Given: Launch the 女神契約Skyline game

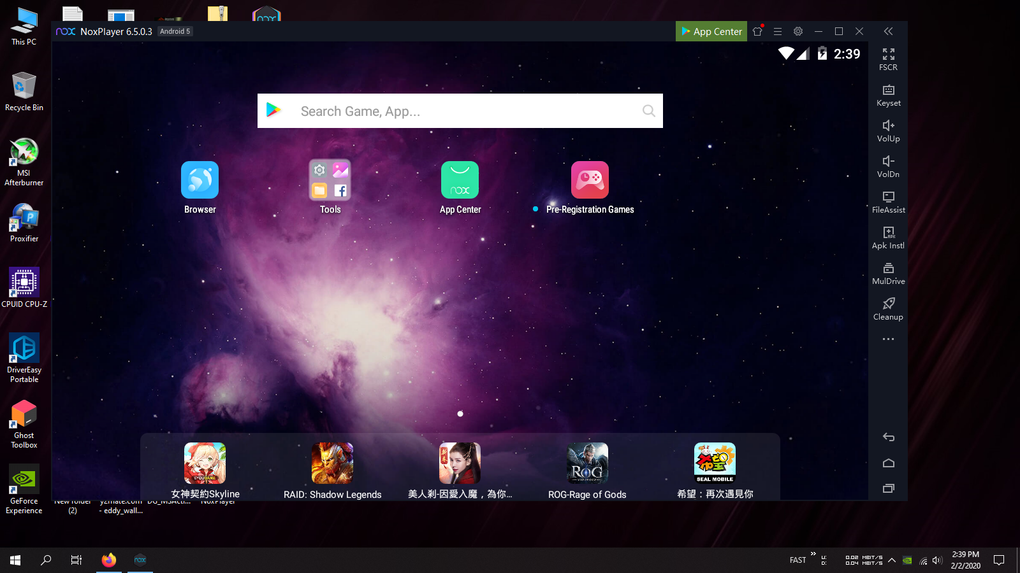Looking at the screenshot, I should [x=205, y=471].
